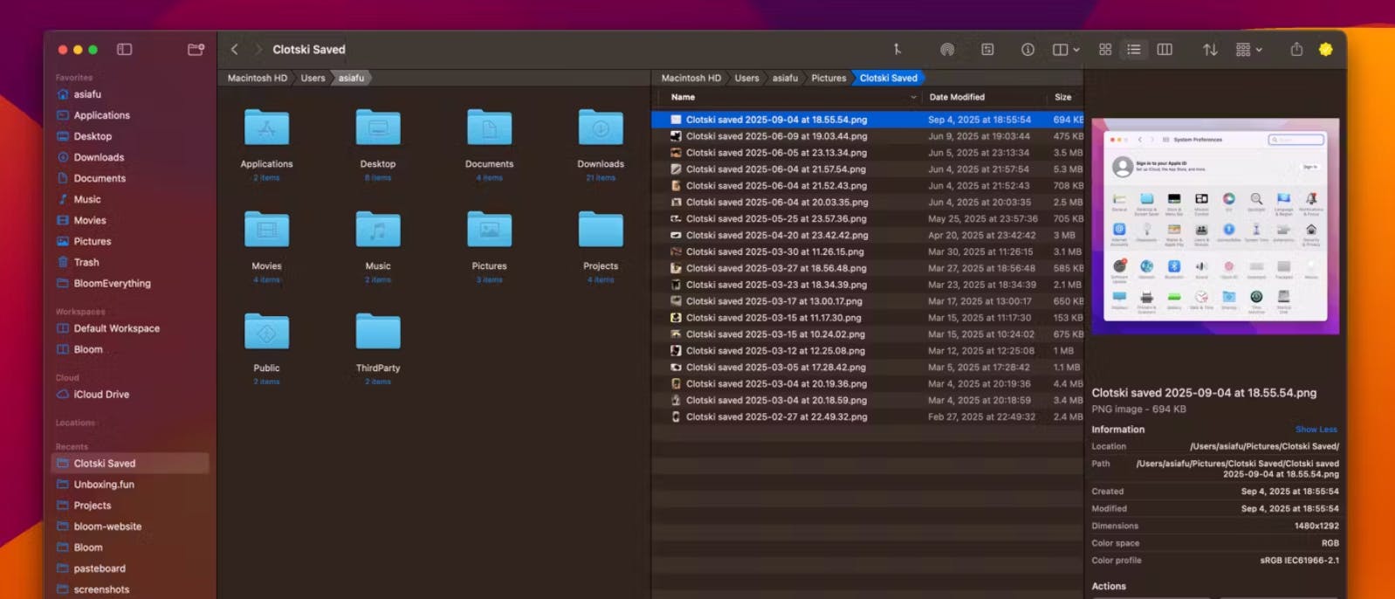Click the AirDrop icon in toolbar

point(946,50)
